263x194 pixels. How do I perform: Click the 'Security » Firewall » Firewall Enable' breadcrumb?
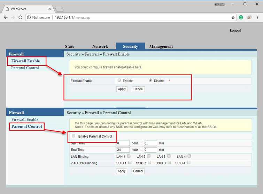(98, 54)
